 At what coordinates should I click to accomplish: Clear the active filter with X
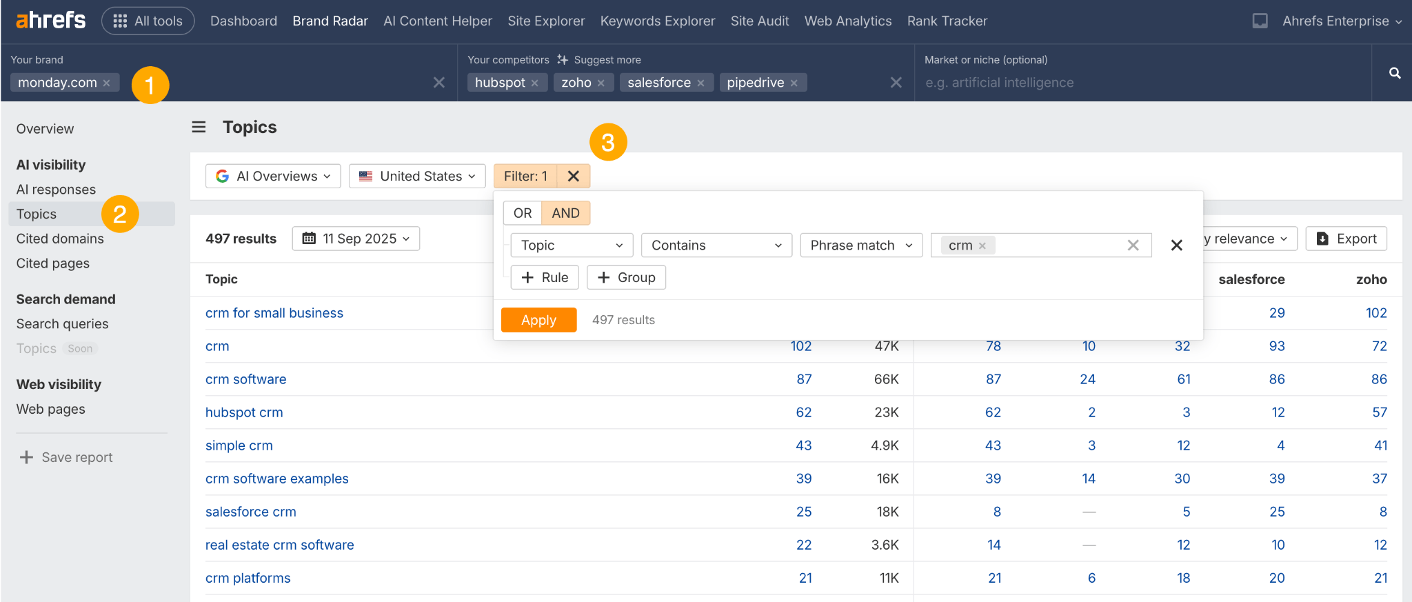click(573, 176)
